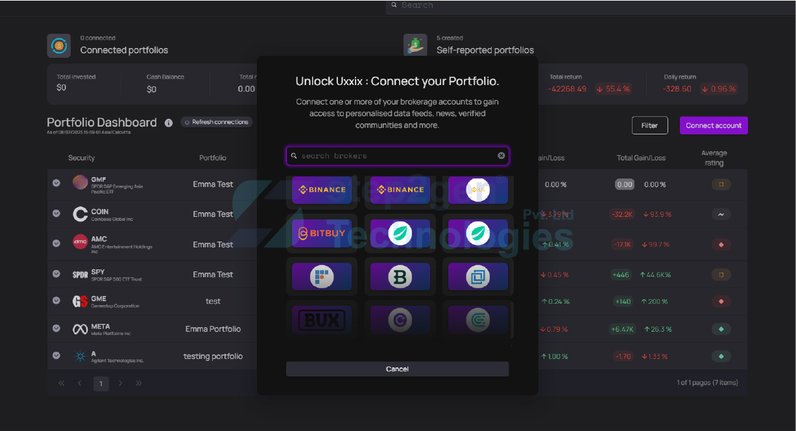
Task: Expand the GME row chevron
Action: [56, 301]
